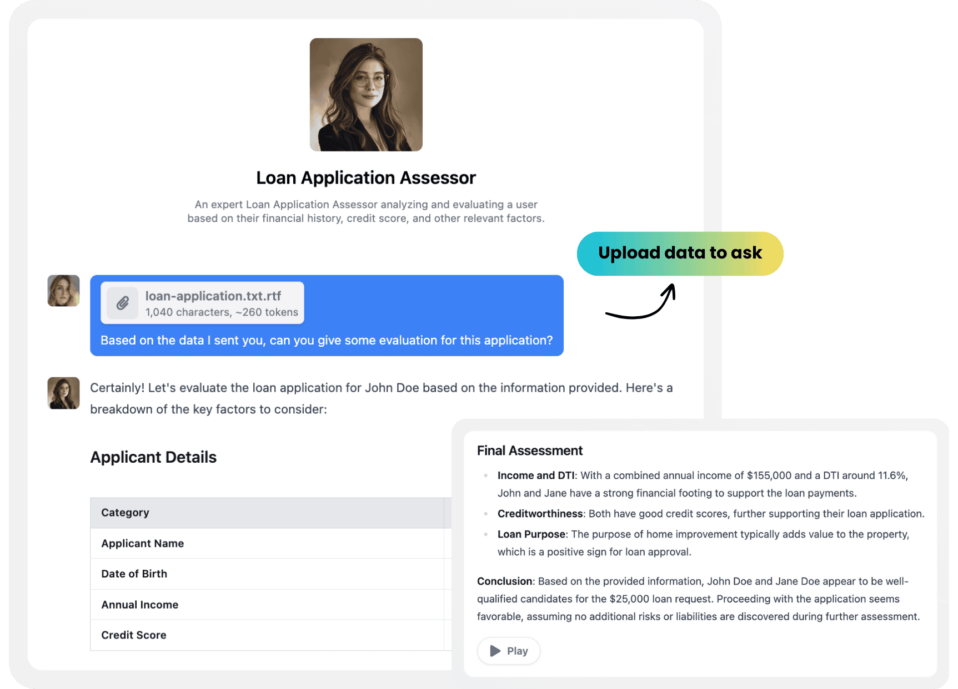This screenshot has height=689, width=958.
Task: Click the Final Assessment heading
Action: (530, 450)
